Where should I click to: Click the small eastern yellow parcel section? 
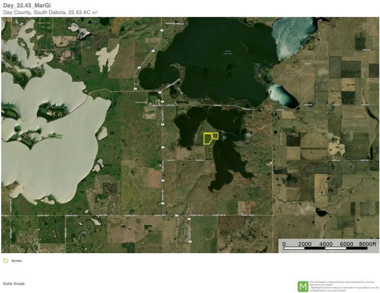point(215,135)
